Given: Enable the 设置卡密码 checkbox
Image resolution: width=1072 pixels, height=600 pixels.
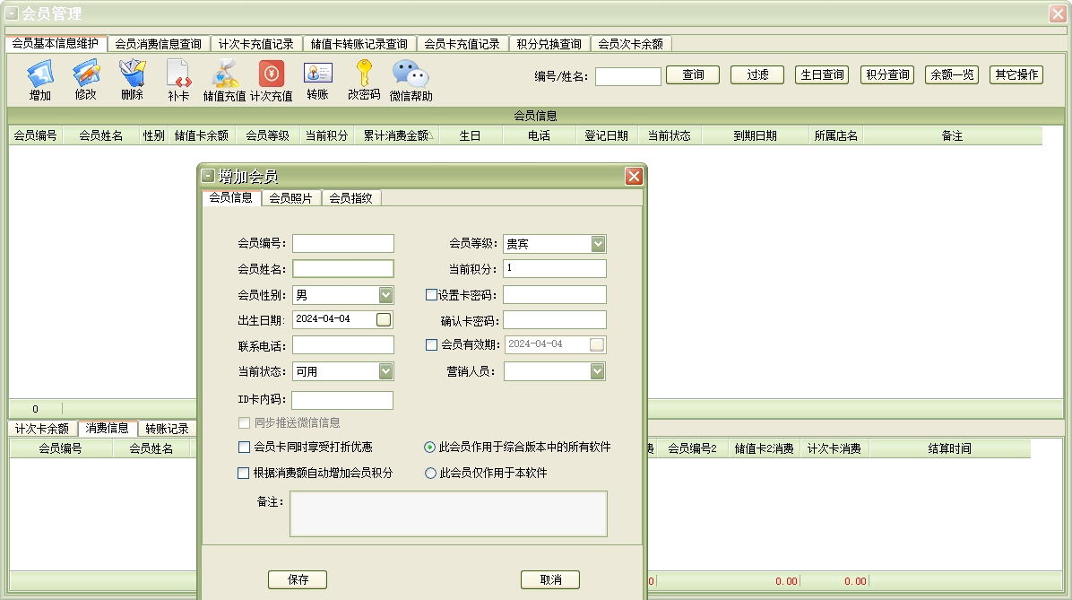Looking at the screenshot, I should coord(432,295).
